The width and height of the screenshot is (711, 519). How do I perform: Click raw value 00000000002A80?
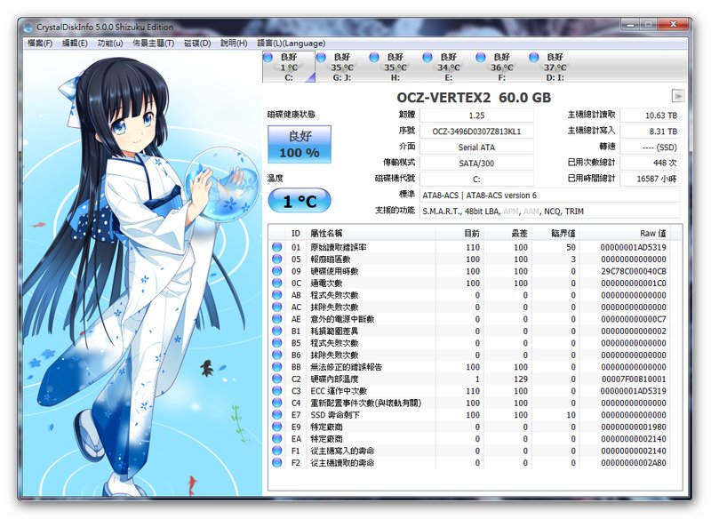634,462
